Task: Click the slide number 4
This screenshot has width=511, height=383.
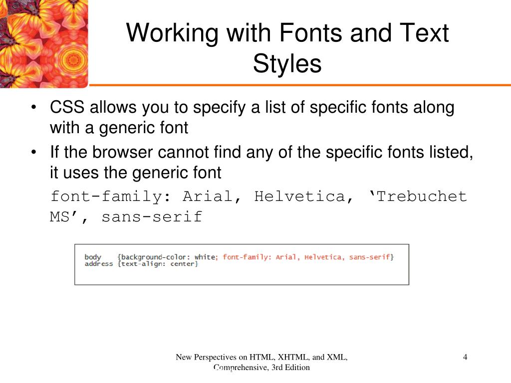Action: pos(465,357)
